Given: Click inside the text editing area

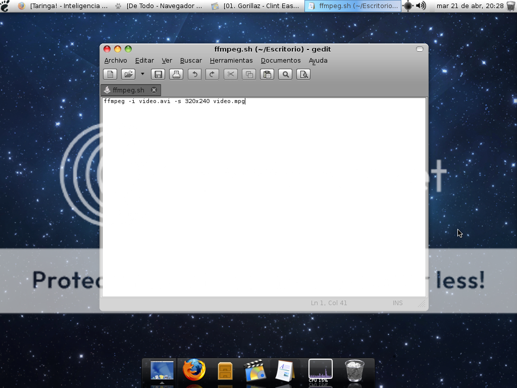Looking at the screenshot, I should (264, 197).
